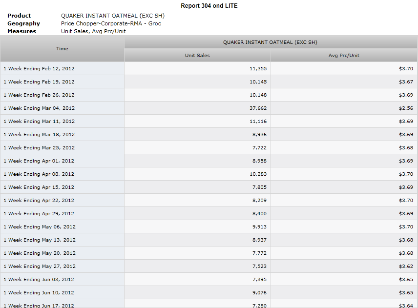Click the Product label in the header
This screenshot has width=418, height=308.
(x=19, y=16)
